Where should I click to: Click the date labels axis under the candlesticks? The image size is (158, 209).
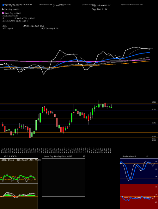56,150
